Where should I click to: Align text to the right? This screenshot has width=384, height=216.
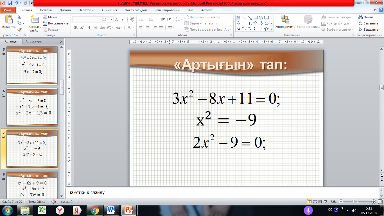click(154, 27)
